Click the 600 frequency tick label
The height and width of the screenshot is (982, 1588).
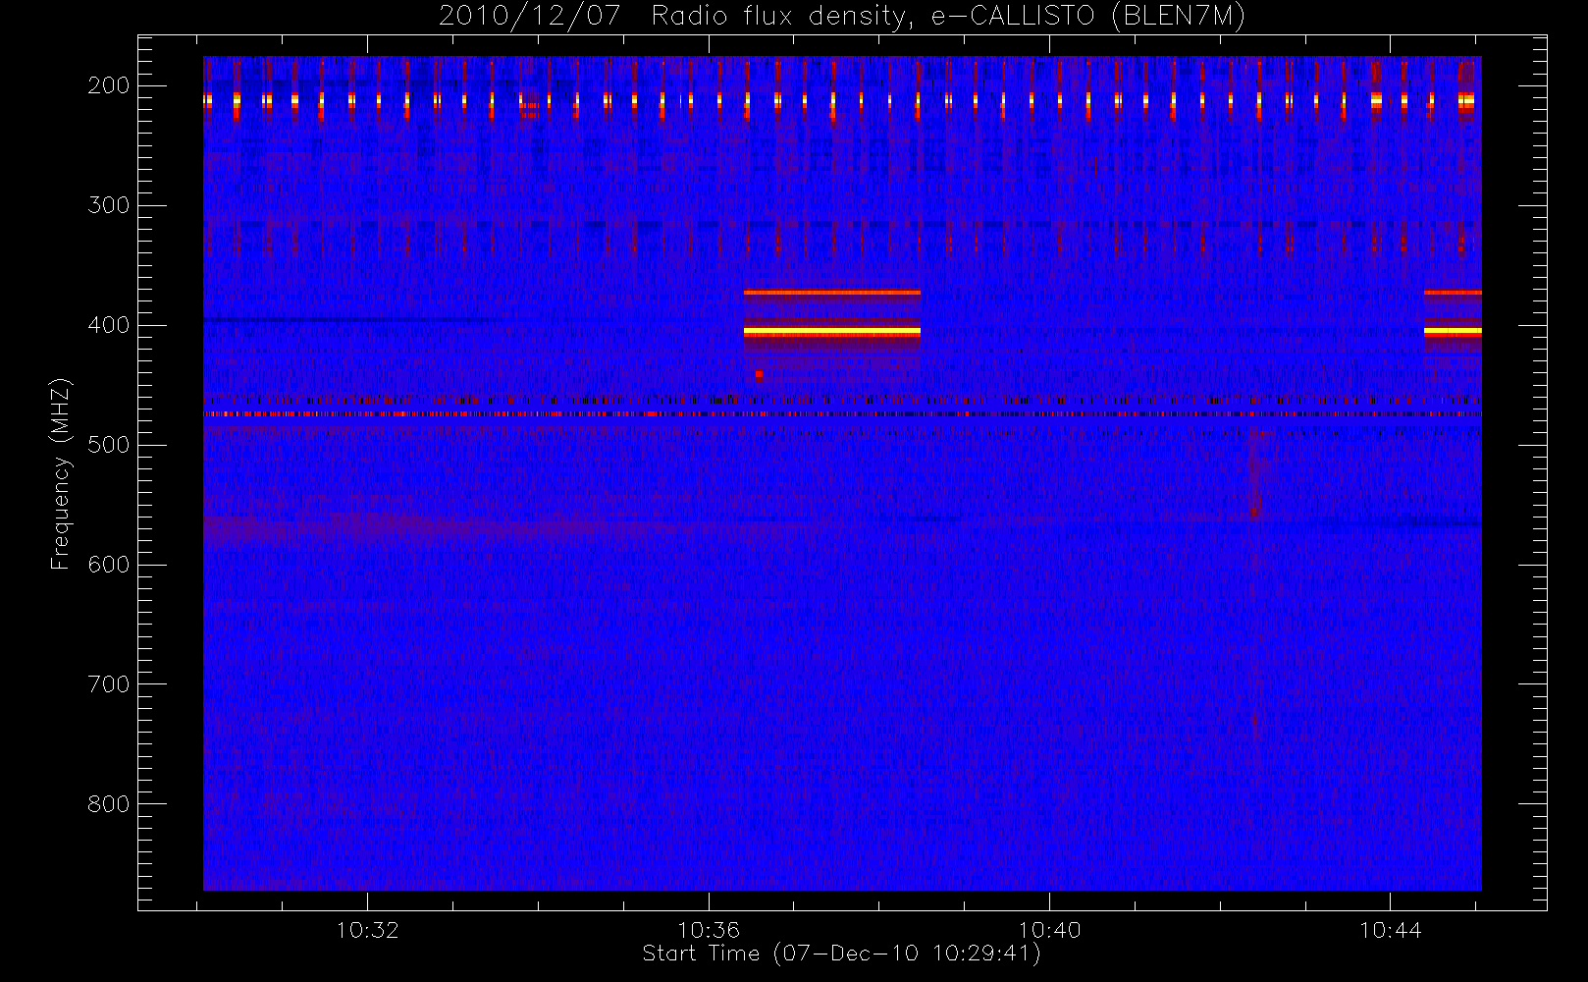(x=108, y=565)
